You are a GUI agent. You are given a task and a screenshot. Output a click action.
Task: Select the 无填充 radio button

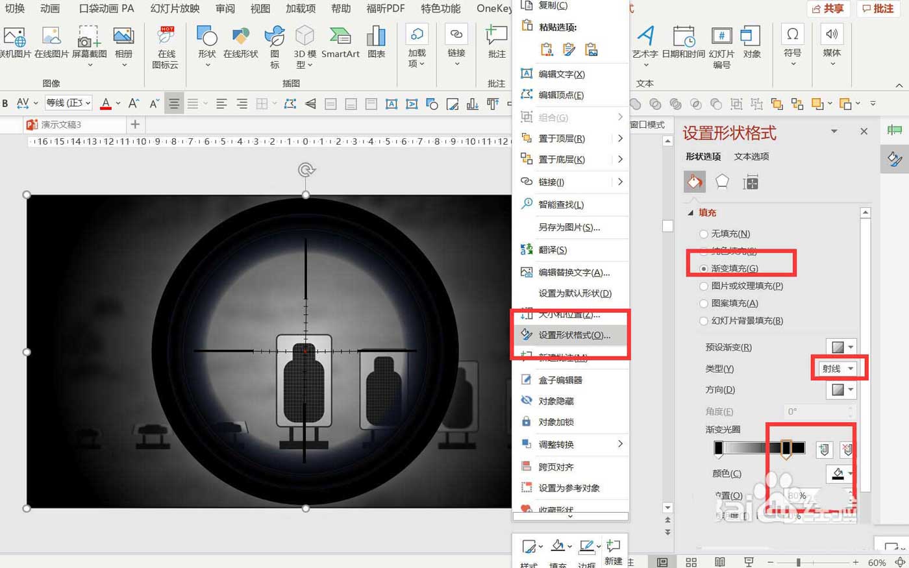point(704,234)
